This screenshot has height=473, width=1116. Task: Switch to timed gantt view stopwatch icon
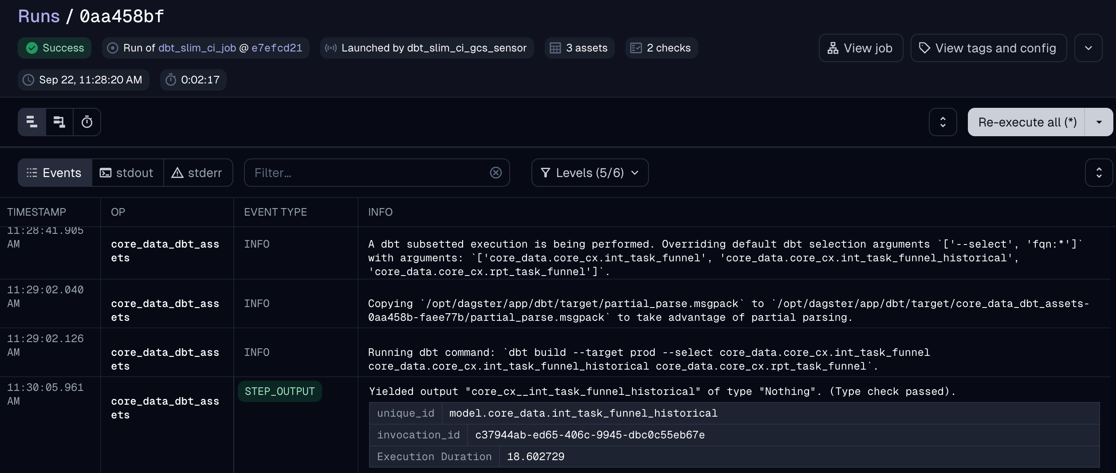(x=87, y=122)
